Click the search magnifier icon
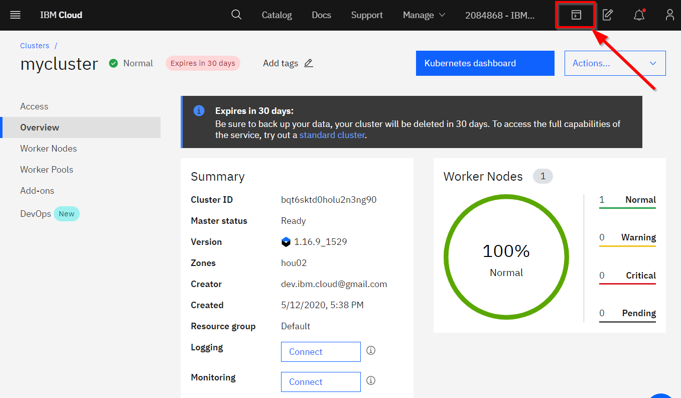Image resolution: width=681 pixels, height=398 pixels. 236,15
